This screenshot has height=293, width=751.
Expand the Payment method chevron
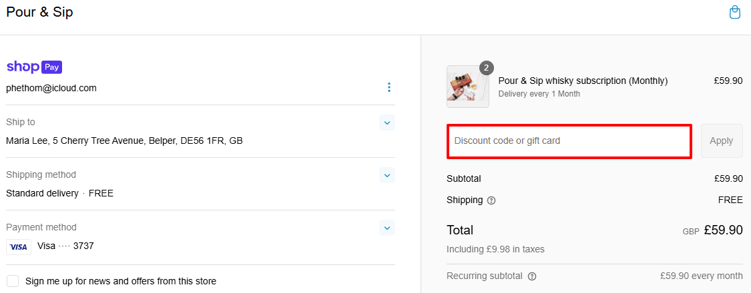pyautogui.click(x=387, y=228)
